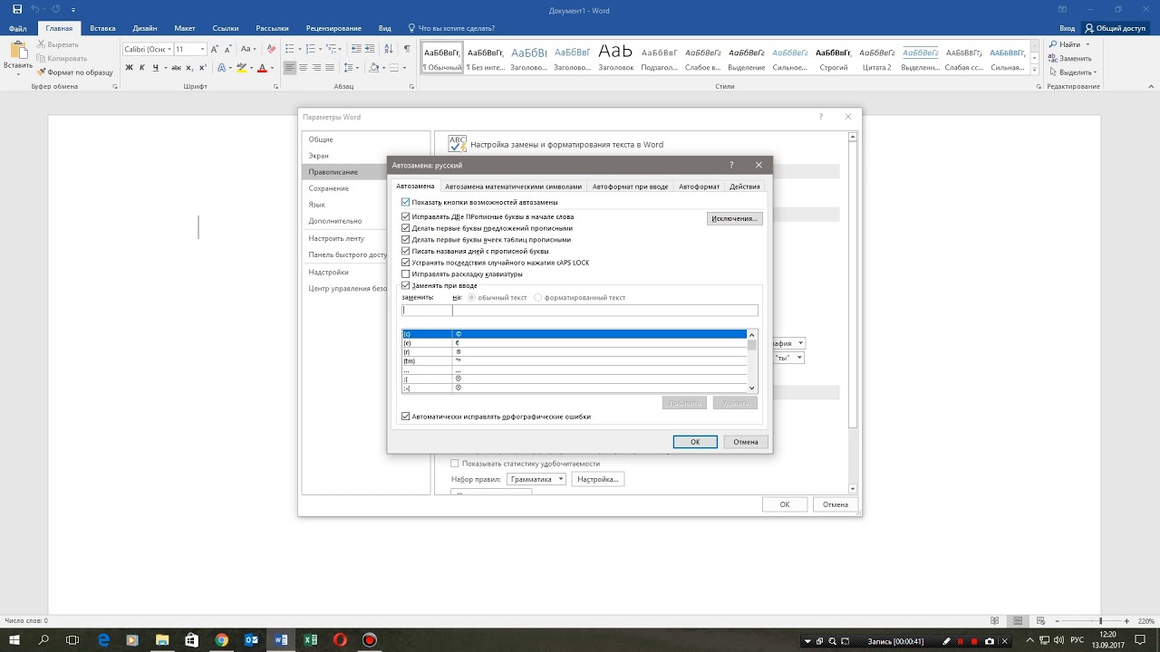
Task: Center text alignment icon in ribbon
Action: point(304,68)
